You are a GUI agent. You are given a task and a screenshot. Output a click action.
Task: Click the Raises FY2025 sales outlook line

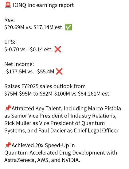point(45,86)
